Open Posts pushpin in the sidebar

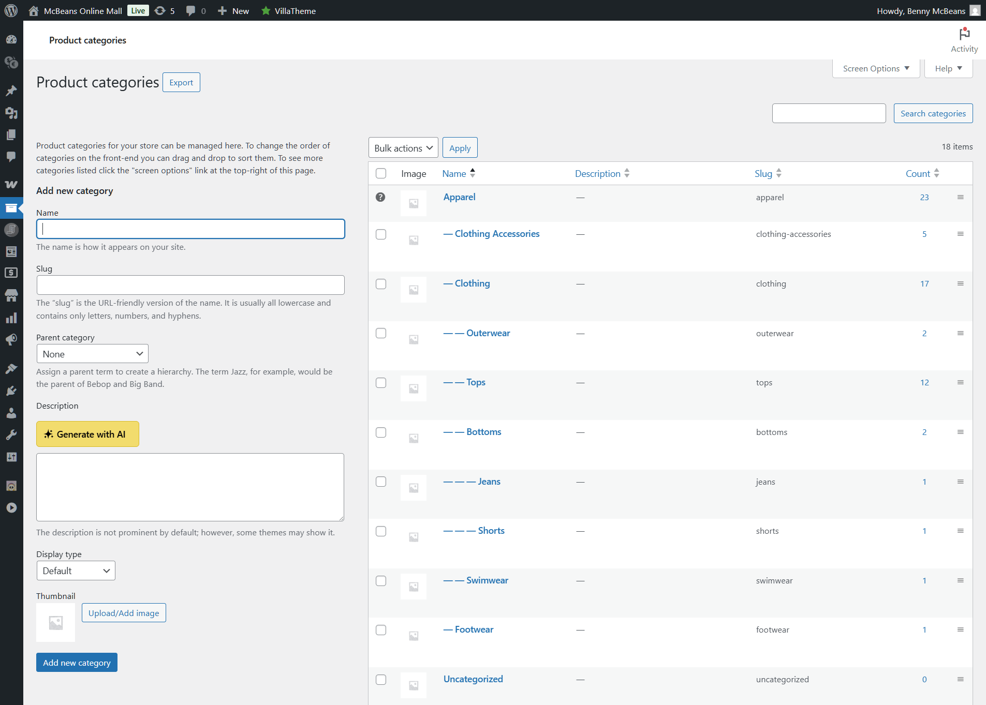click(11, 91)
